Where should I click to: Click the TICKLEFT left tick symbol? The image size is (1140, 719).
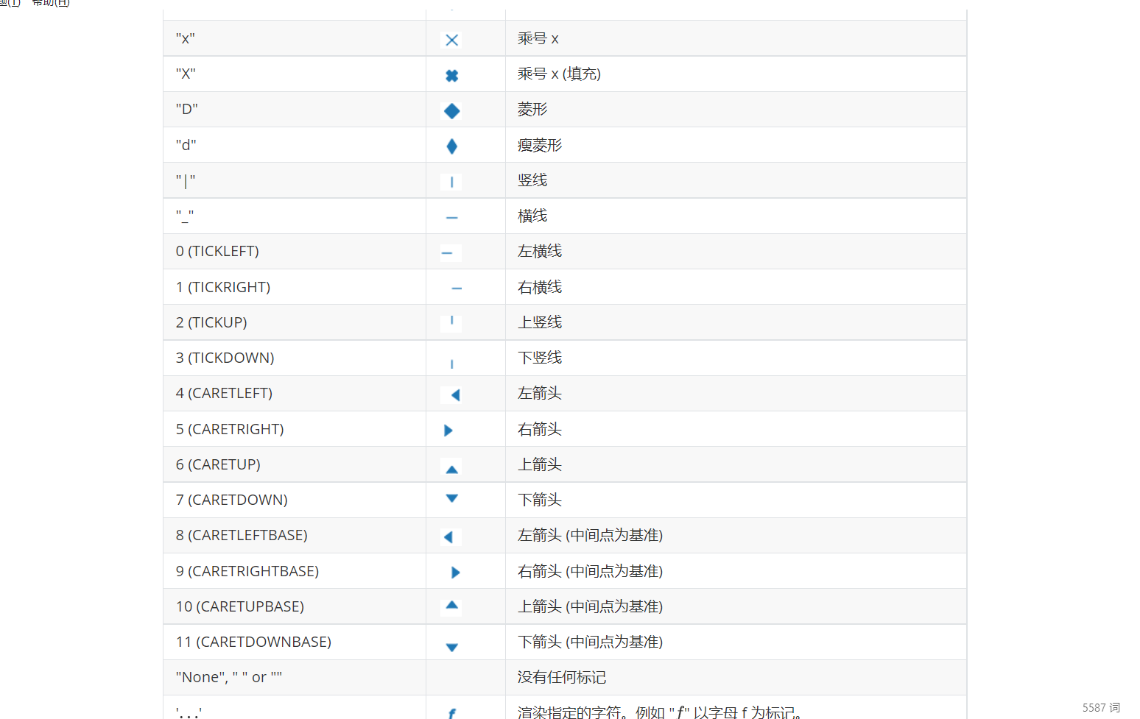click(x=448, y=252)
